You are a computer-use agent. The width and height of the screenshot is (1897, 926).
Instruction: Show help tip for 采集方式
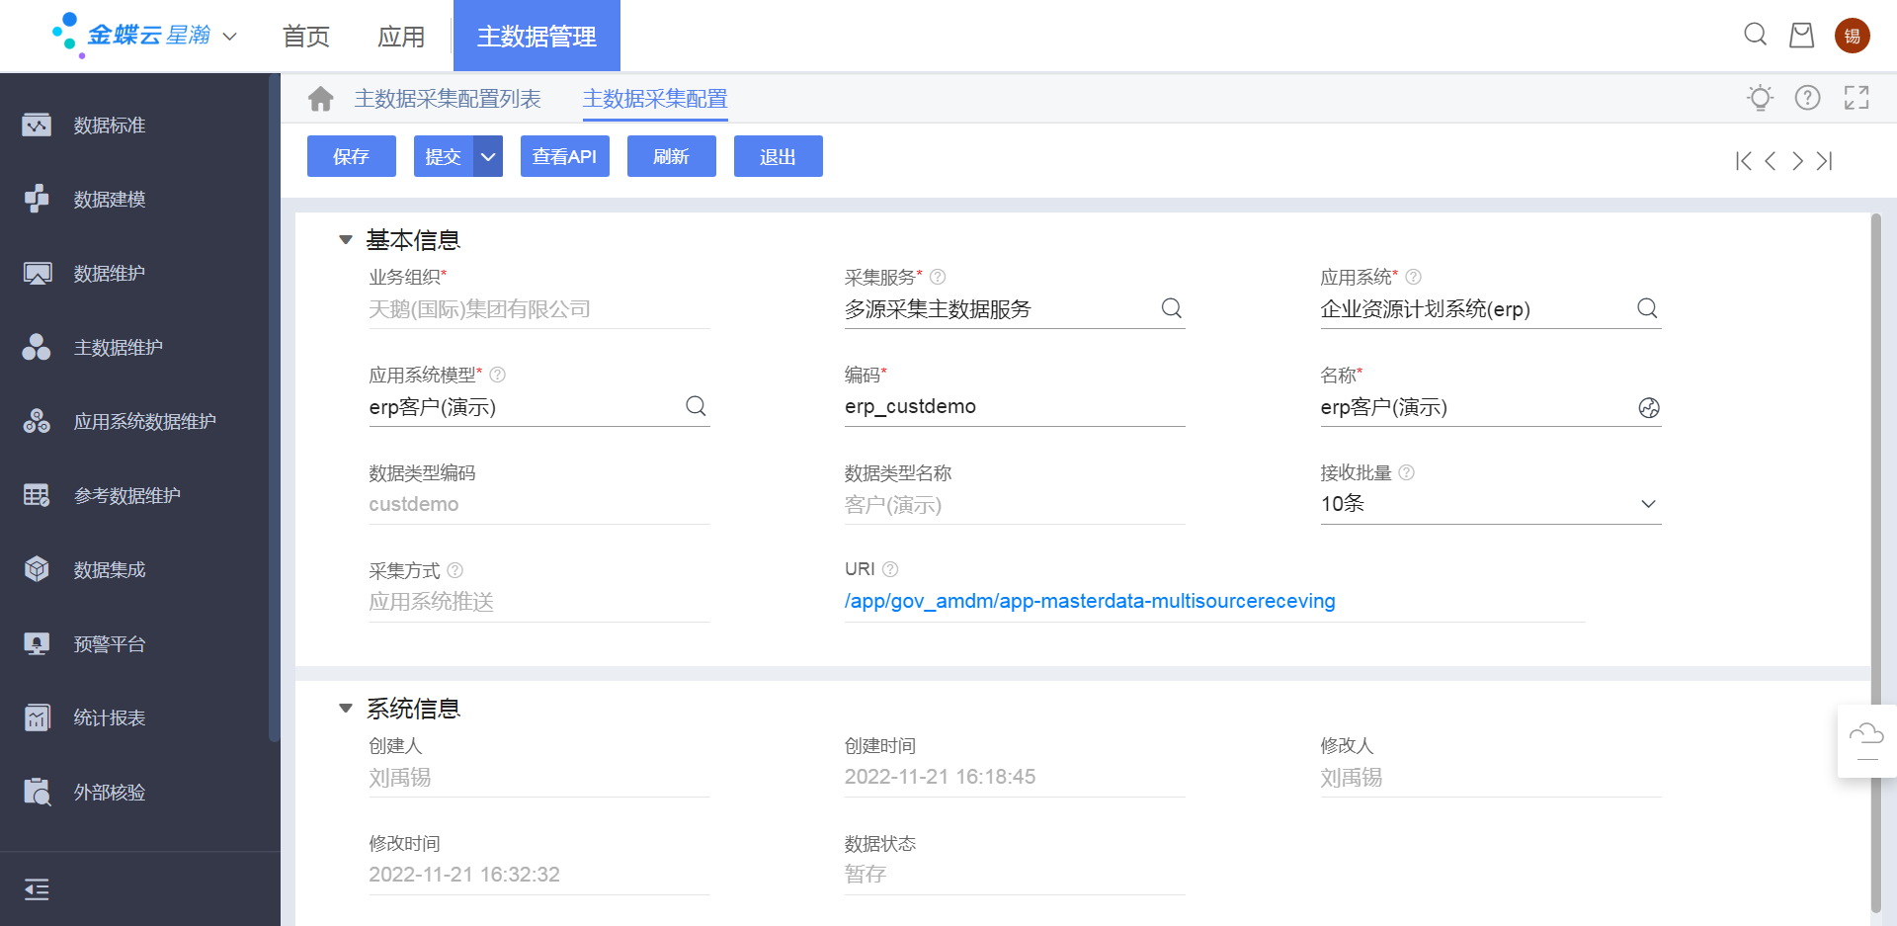[x=455, y=570]
